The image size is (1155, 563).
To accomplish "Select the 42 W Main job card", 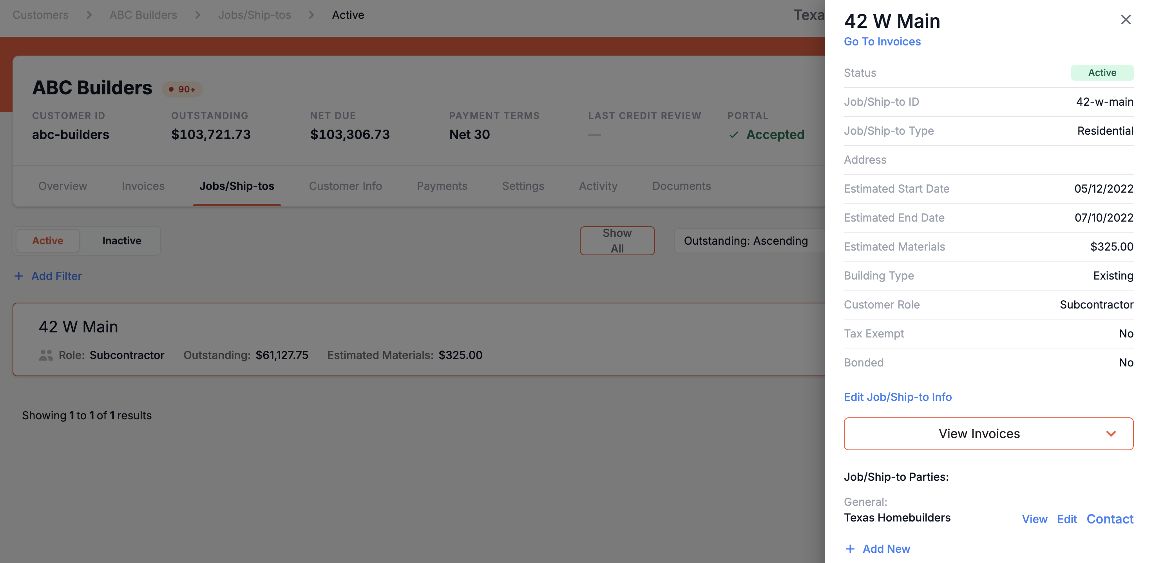I will tap(419, 339).
